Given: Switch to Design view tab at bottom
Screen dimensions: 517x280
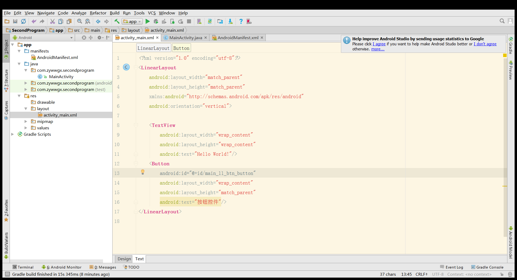Looking at the screenshot, I should [x=124, y=259].
